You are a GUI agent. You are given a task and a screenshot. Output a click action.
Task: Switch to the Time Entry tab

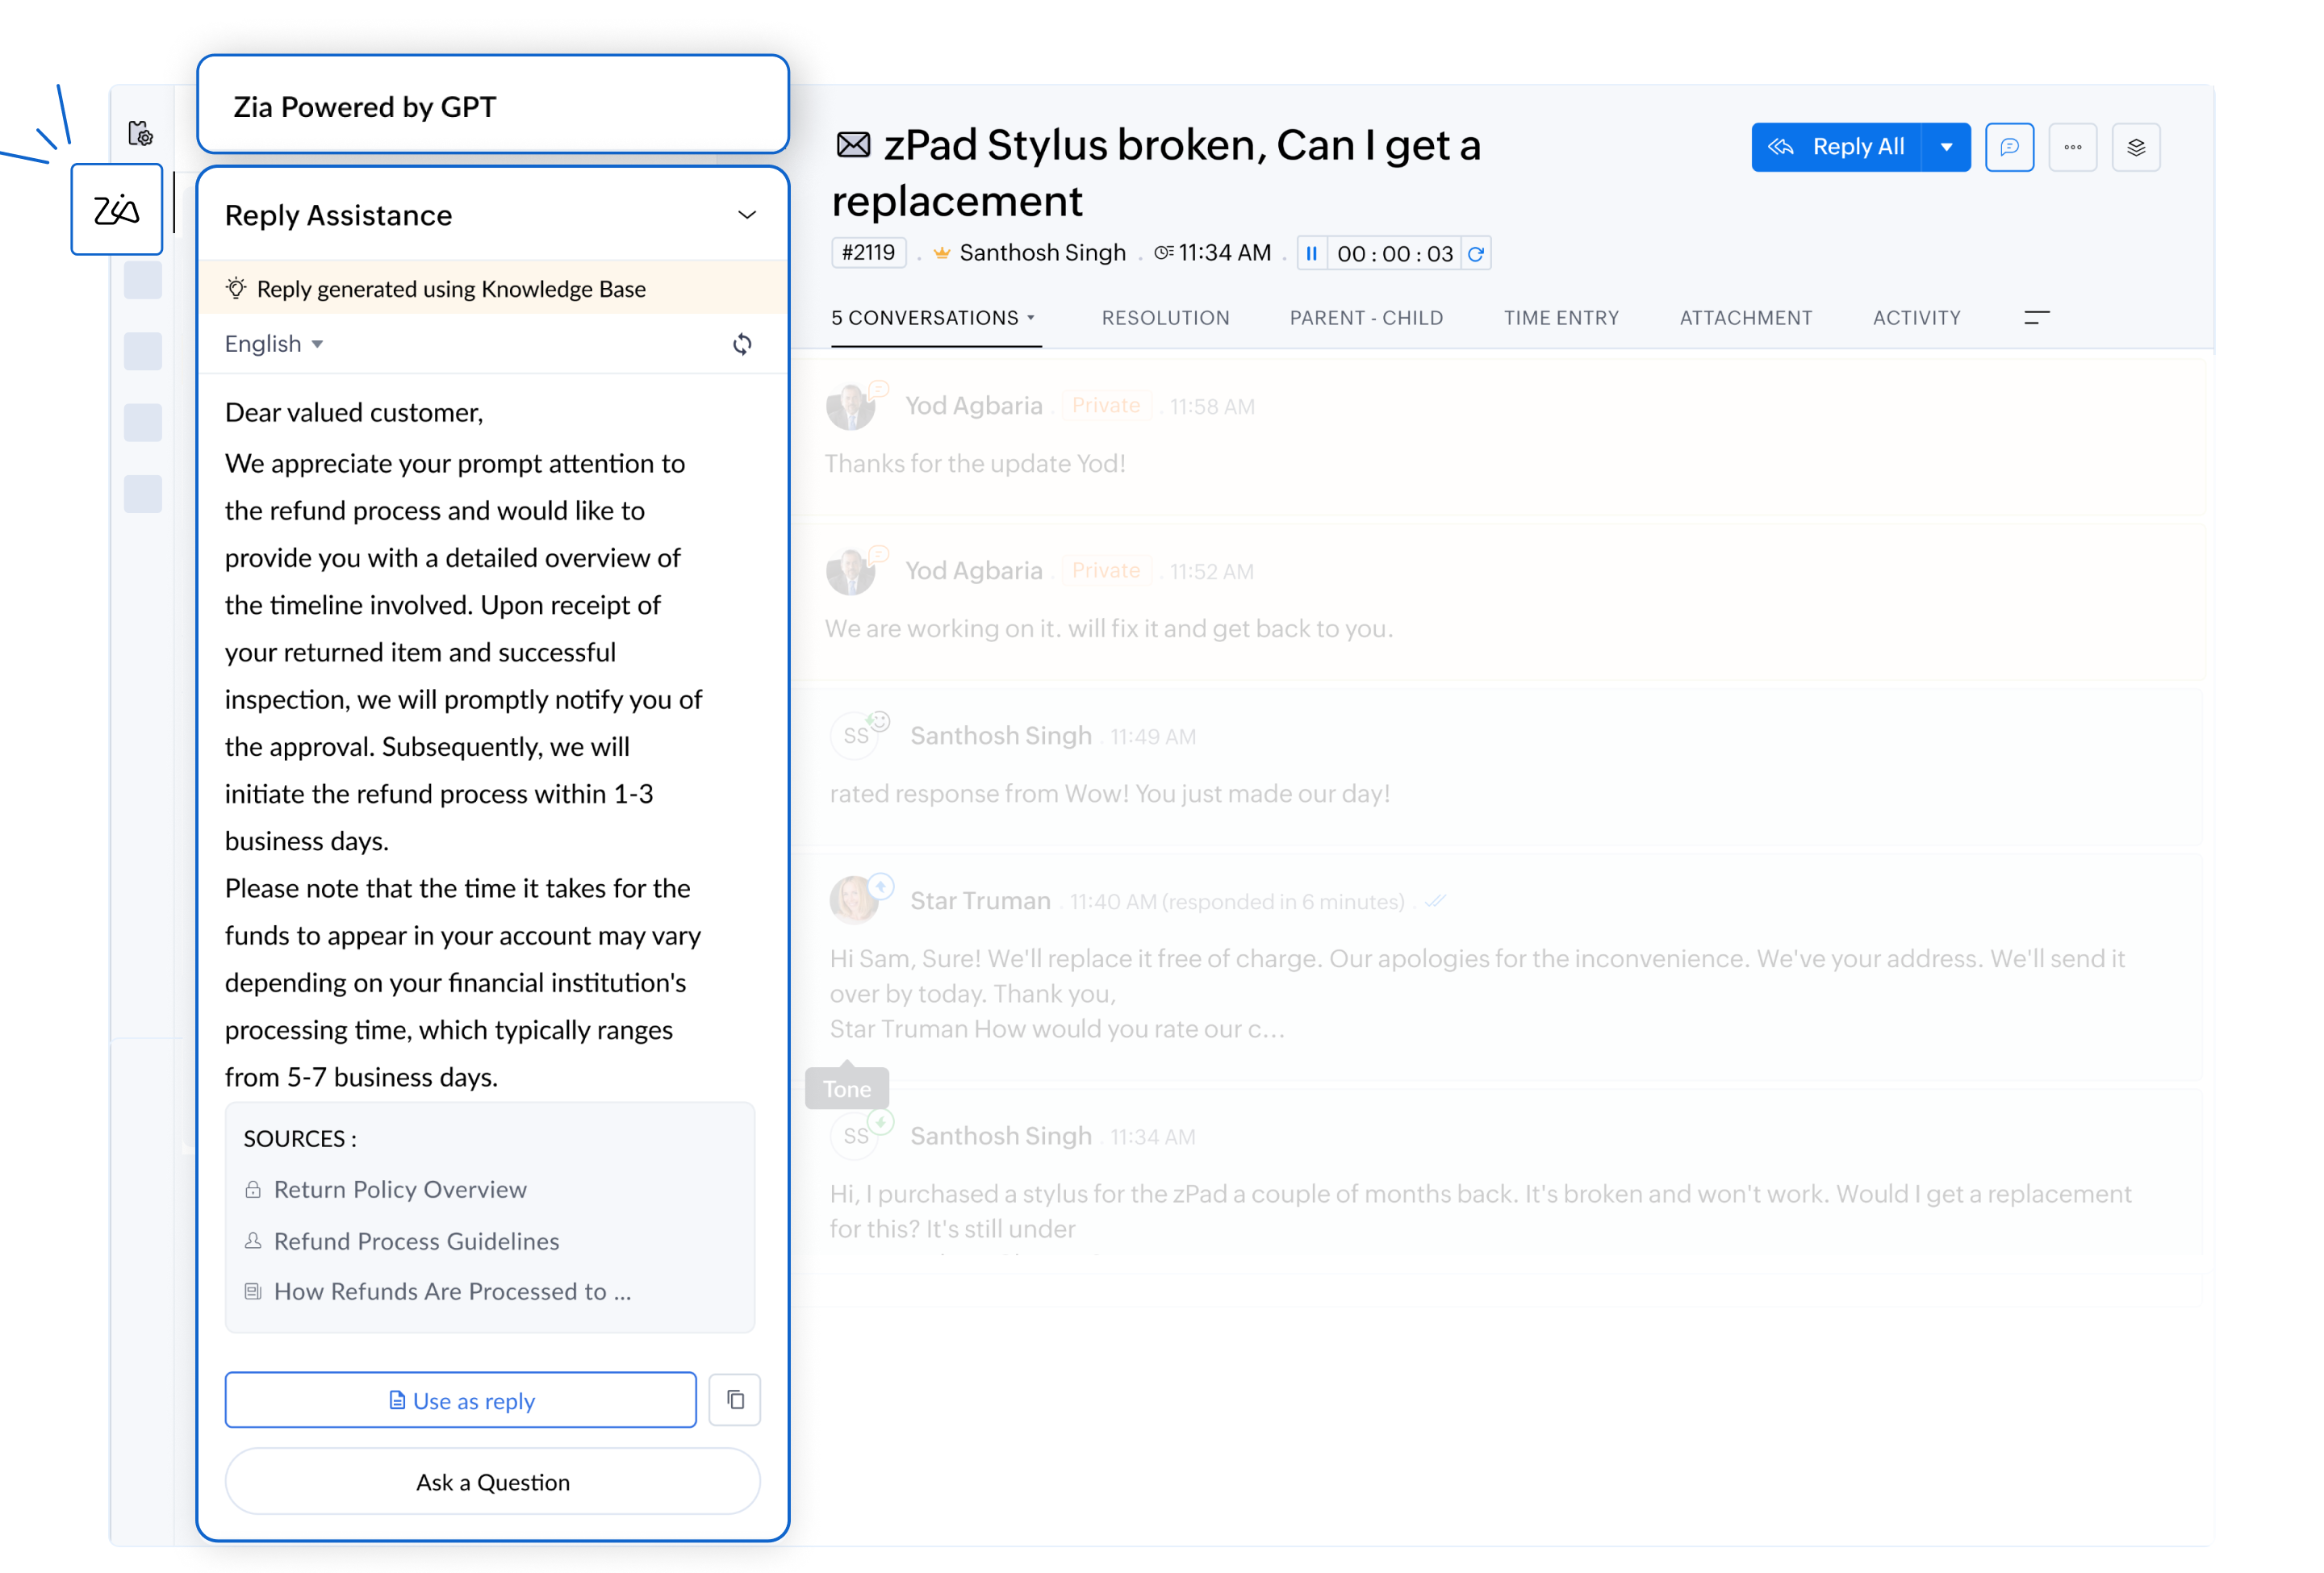pyautogui.click(x=1561, y=318)
